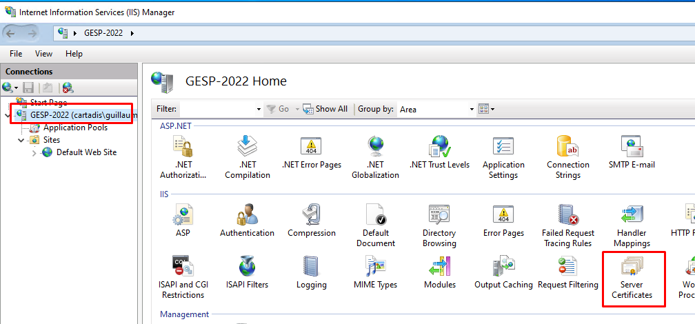695x324 pixels.
Task: Collapse the GESP-2022 server node
Action: pyautogui.click(x=6, y=116)
